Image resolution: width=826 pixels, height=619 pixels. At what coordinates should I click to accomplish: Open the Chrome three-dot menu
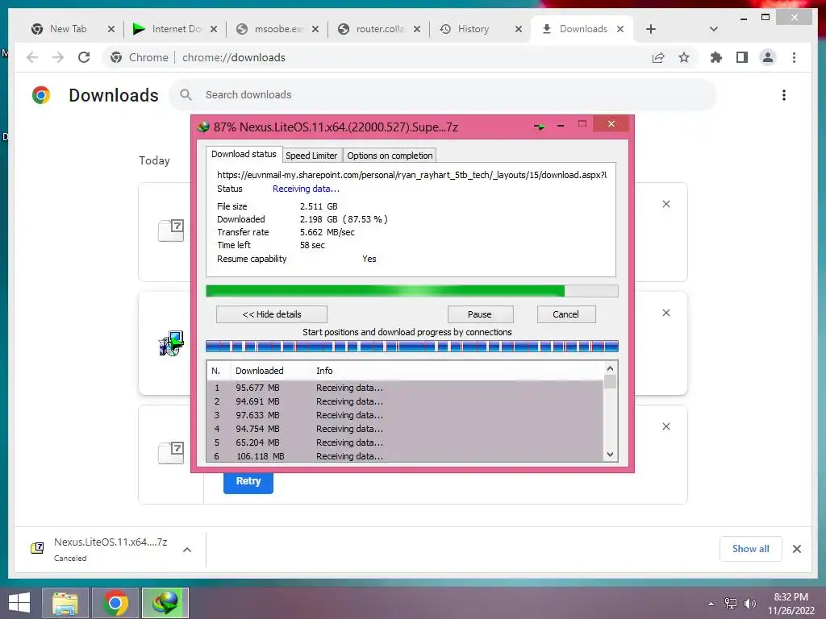pos(794,57)
